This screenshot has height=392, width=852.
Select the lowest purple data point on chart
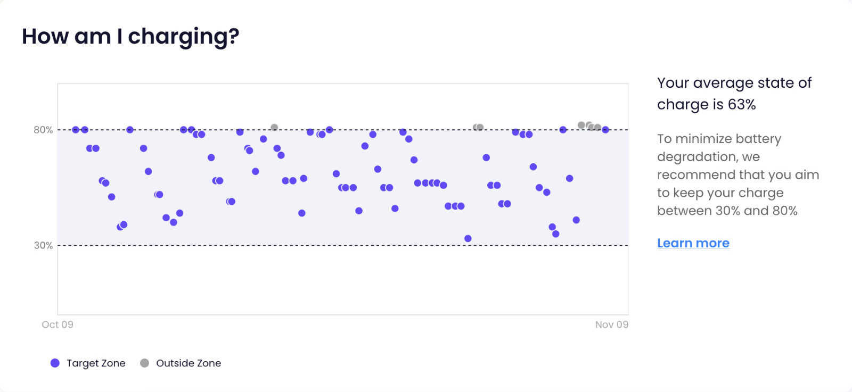pyautogui.click(x=468, y=238)
